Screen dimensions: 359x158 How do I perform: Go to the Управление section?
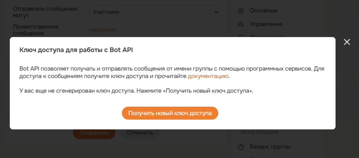coord(266,24)
